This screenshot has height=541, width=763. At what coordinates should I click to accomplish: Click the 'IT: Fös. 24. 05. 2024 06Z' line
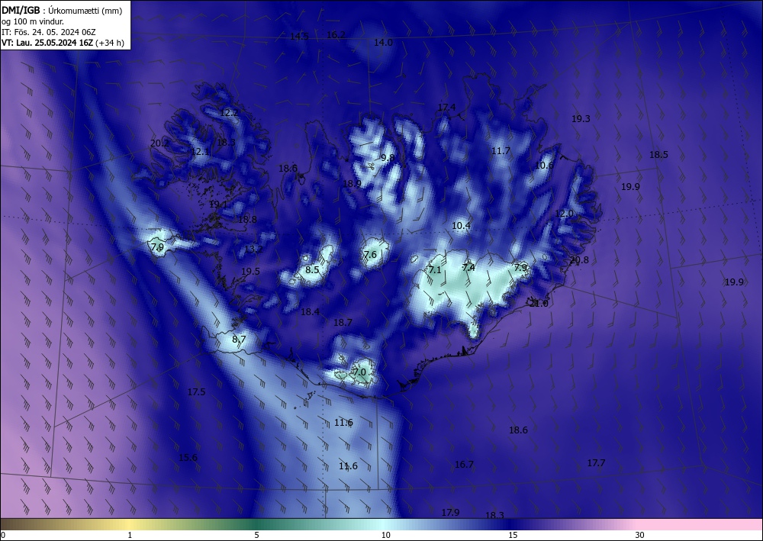(49, 32)
